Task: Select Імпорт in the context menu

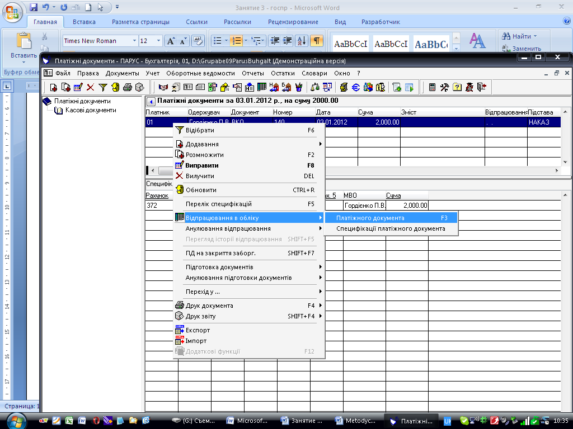Action: pos(248,341)
